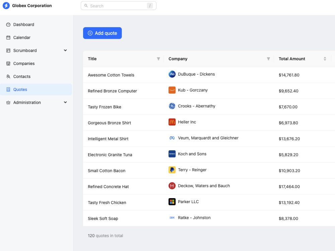Click the Calendar icon in the sidebar
335x251 pixels.
pyautogui.click(x=8, y=37)
